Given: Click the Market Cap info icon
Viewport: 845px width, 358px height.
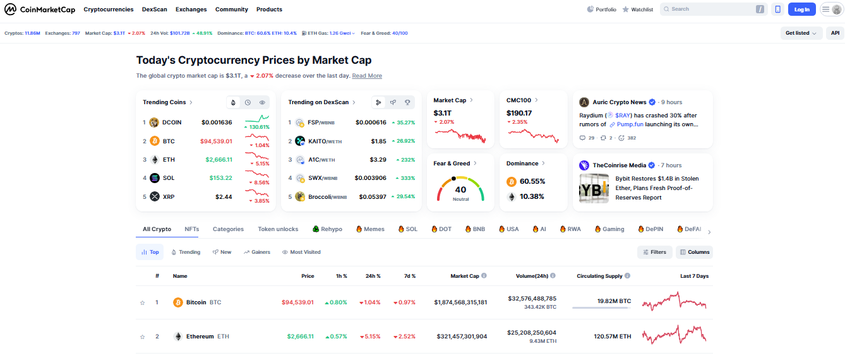Looking at the screenshot, I should pos(484,276).
